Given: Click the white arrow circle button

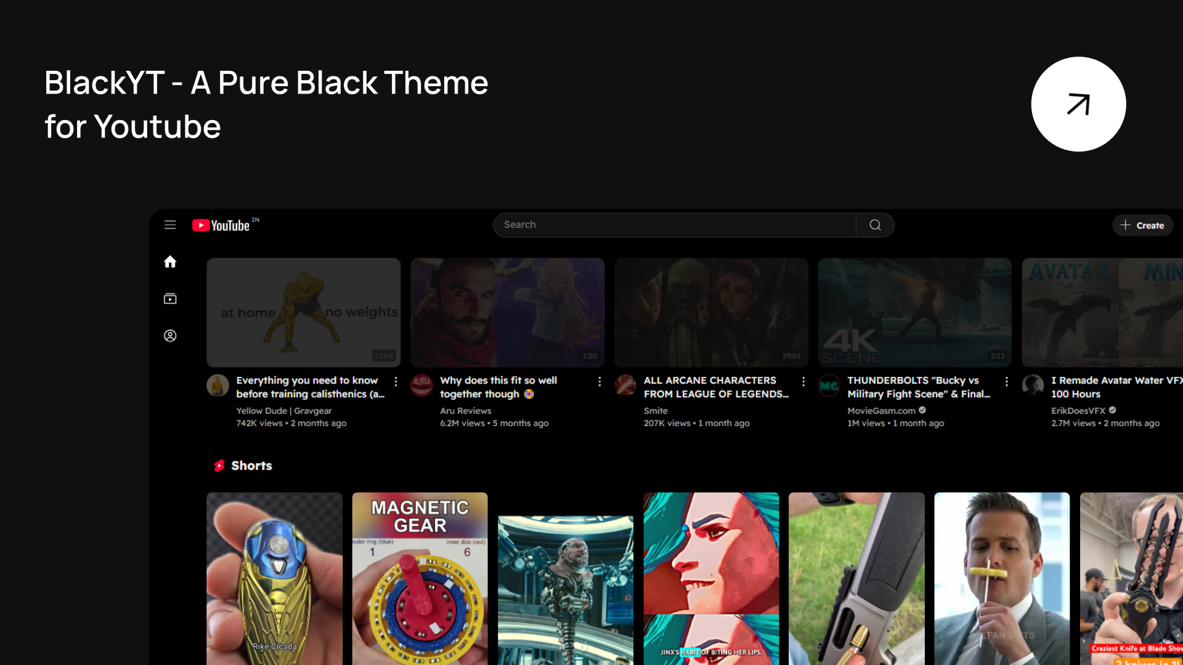Looking at the screenshot, I should point(1078,104).
